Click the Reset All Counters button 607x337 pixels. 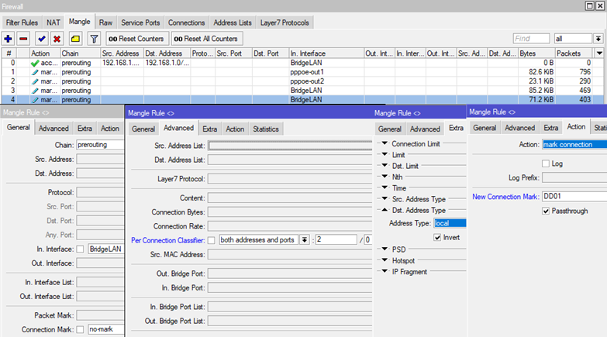[206, 38]
